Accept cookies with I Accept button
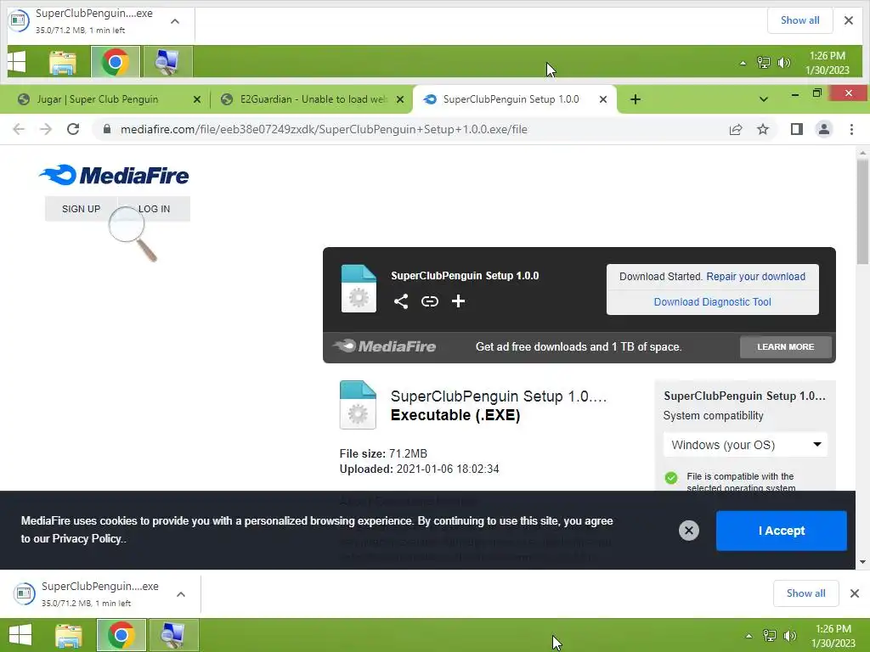870x652 pixels. [782, 531]
